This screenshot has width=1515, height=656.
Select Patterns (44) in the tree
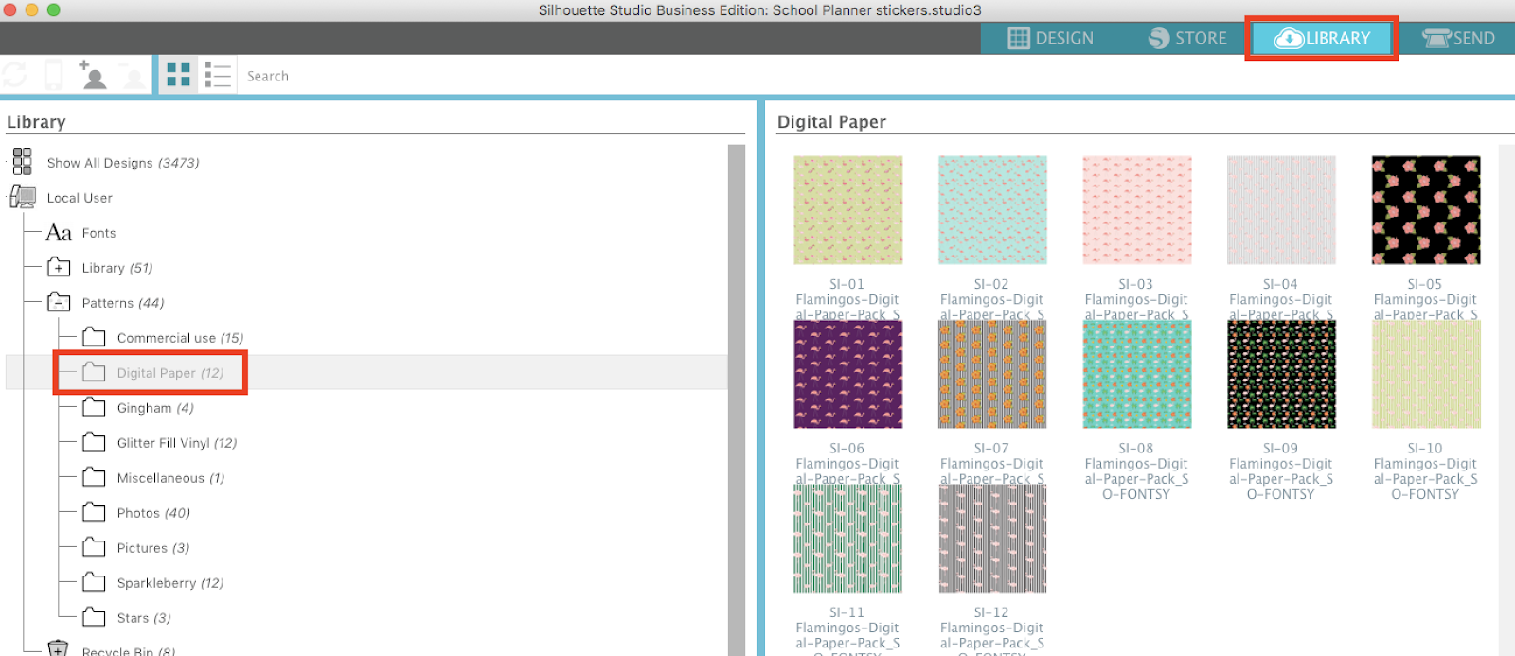(x=123, y=303)
